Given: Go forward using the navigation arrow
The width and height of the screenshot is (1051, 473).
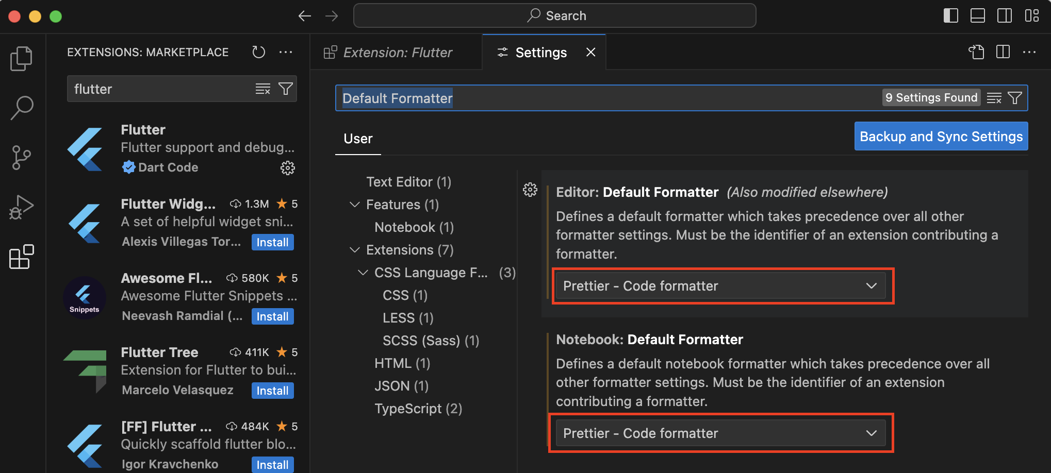Looking at the screenshot, I should (332, 16).
